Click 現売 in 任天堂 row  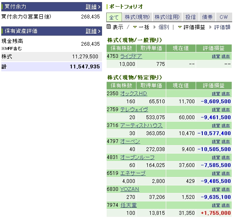pyautogui.click(x=226, y=205)
